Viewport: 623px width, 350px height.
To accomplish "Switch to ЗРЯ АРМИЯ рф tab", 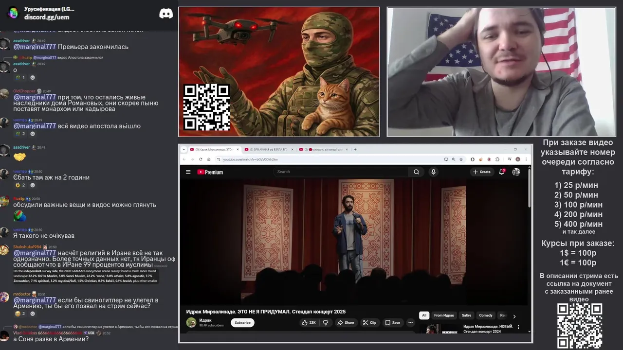I will pos(270,149).
